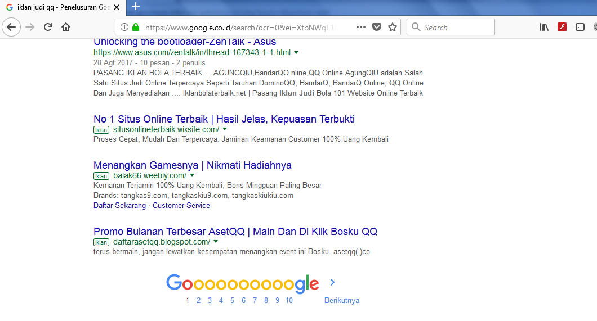The height and width of the screenshot is (321, 597).
Task: Click the Google favicon on the tab
Action: [9, 7]
